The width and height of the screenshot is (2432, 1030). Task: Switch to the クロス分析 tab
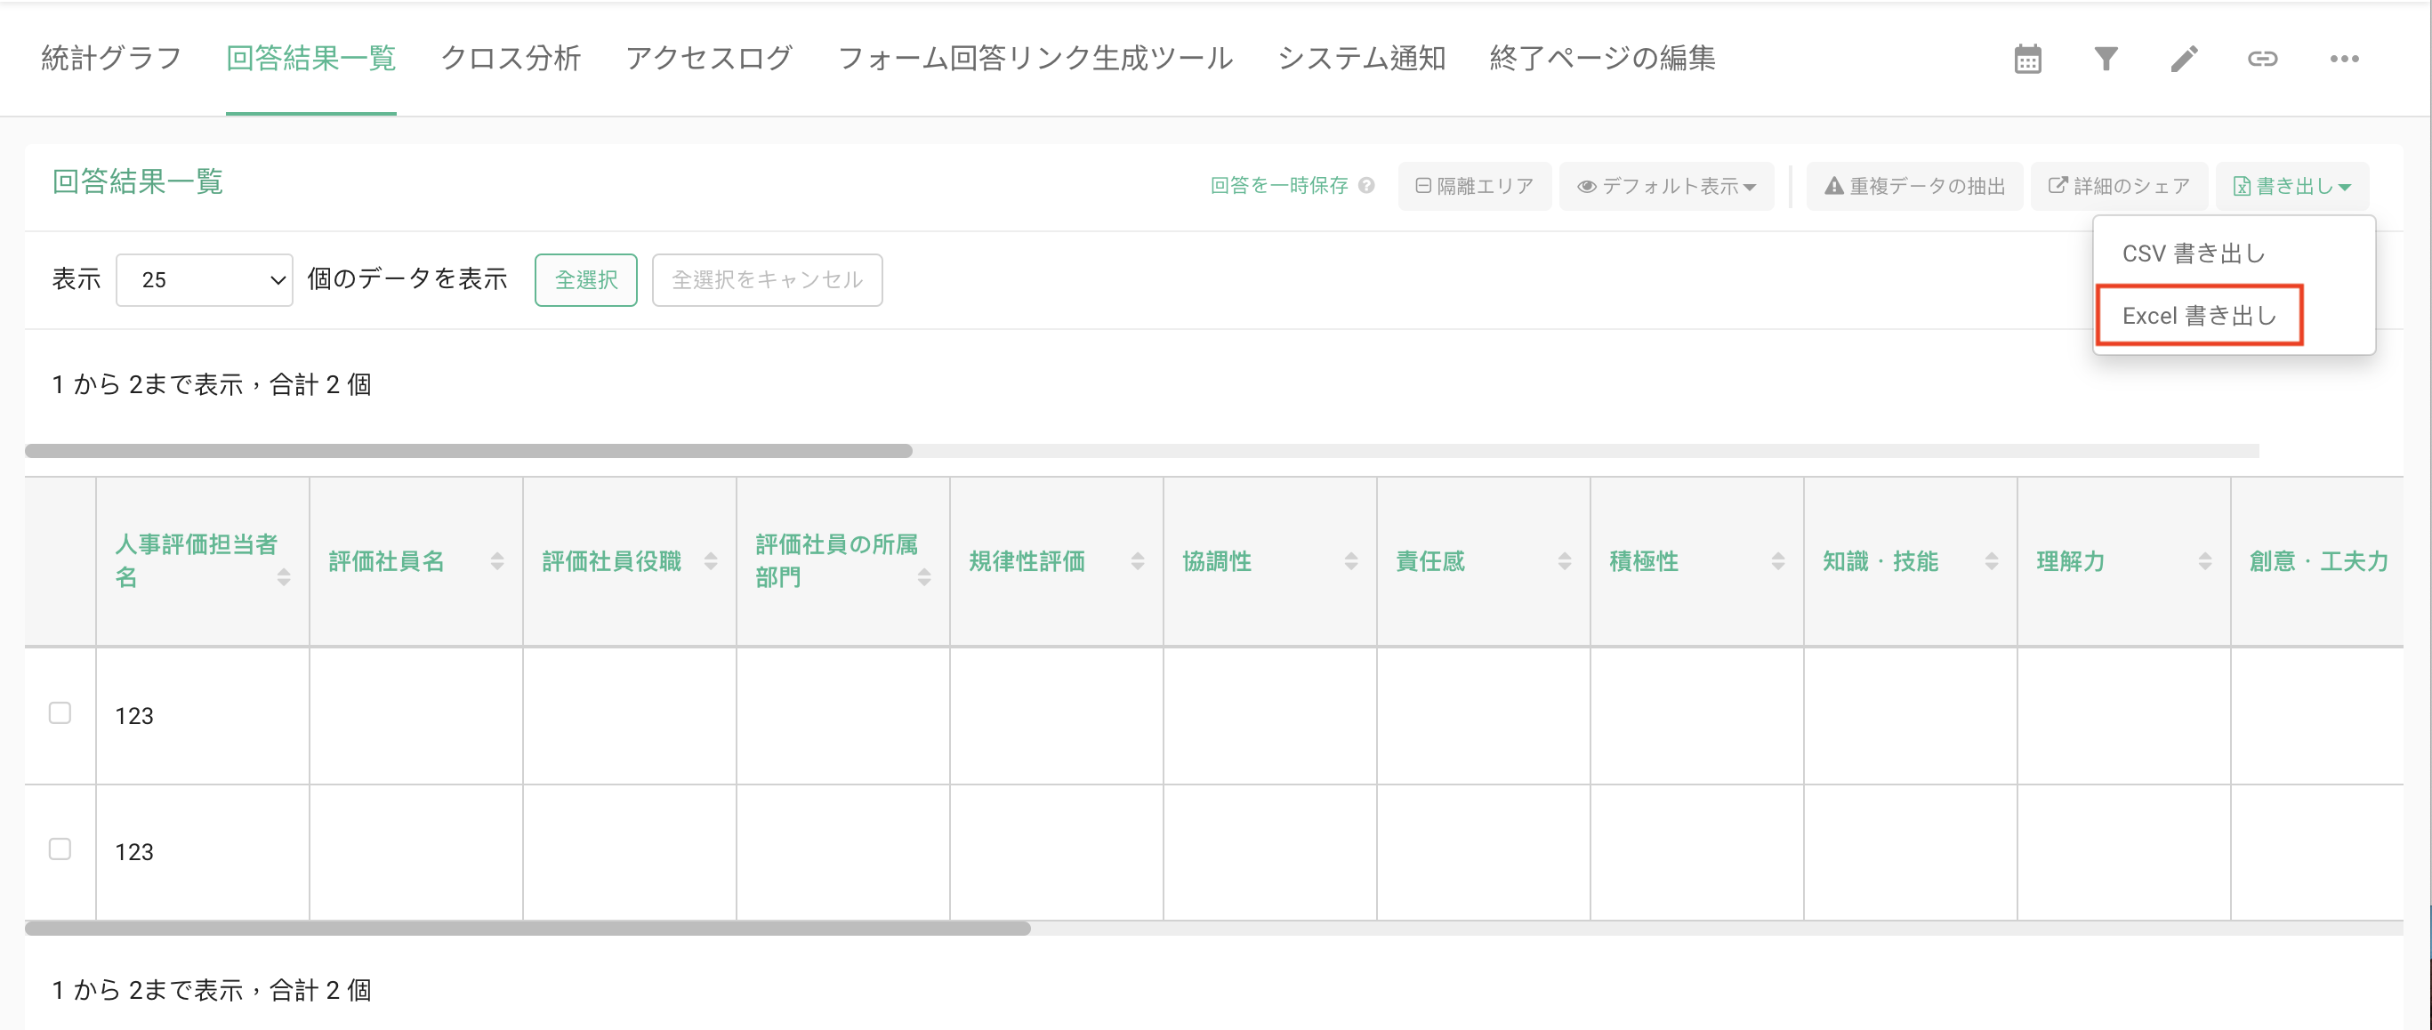[510, 59]
